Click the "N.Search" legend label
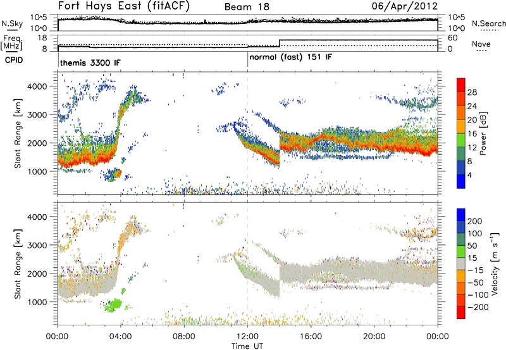Viewport: 506px width, 350px height. coord(489,23)
